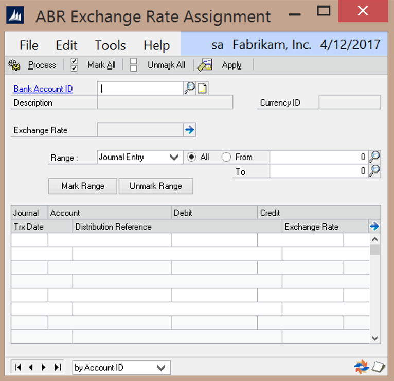Screen dimensions: 394x381
Task: Click the Exchange Rate blue arrow
Action: (190, 130)
